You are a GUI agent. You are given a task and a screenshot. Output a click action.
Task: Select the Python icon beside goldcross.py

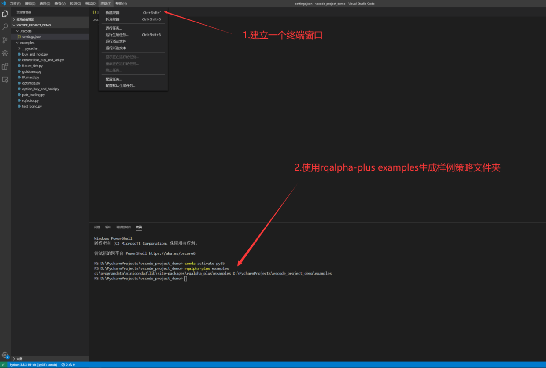[19, 71]
